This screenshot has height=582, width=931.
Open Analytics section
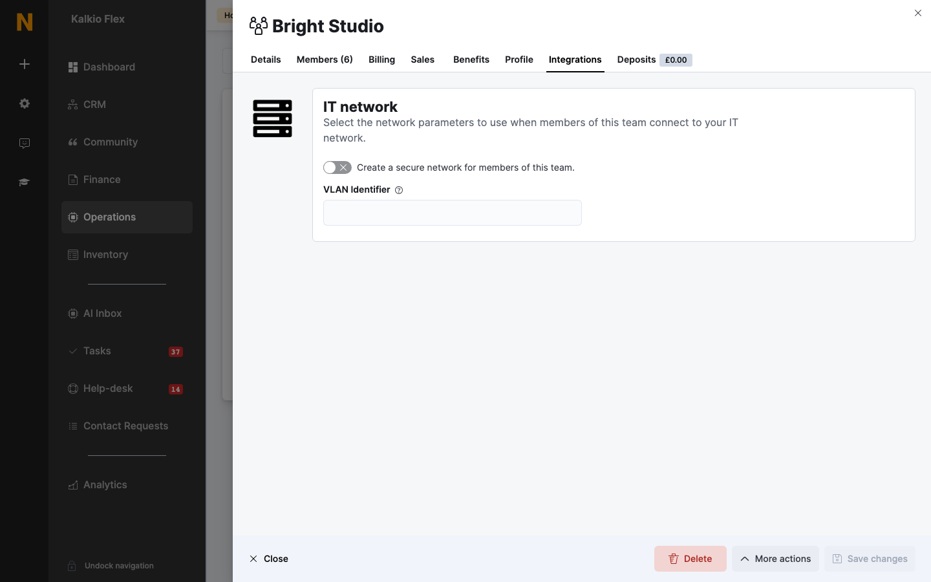click(x=127, y=485)
